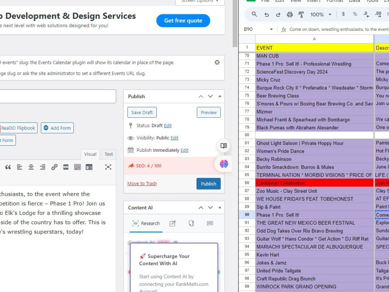Format as percent in Sheets toolbar

[355, 14]
